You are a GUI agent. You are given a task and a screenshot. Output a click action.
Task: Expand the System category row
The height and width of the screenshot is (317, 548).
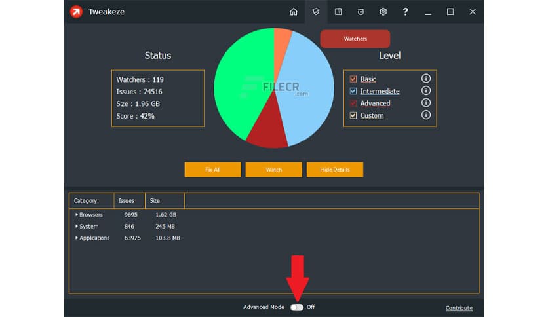(77, 226)
